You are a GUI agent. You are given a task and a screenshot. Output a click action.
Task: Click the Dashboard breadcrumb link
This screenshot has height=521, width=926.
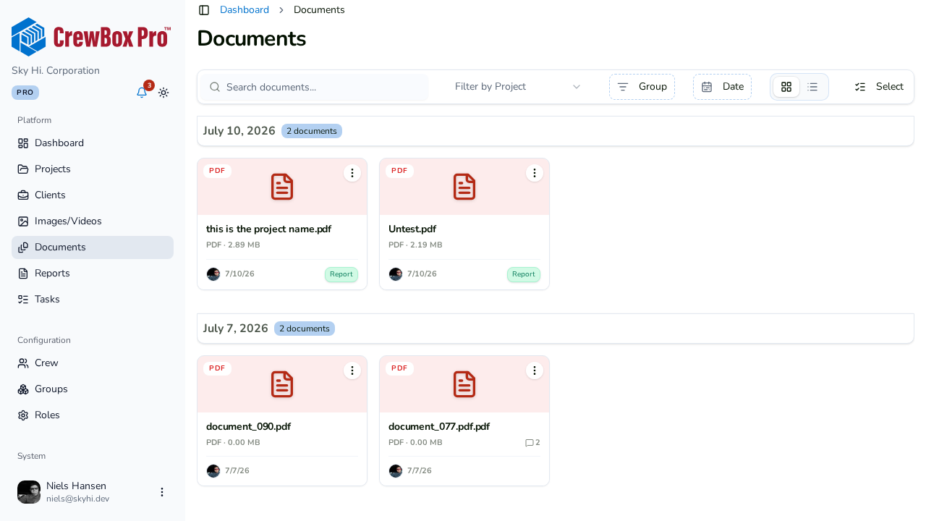(245, 10)
